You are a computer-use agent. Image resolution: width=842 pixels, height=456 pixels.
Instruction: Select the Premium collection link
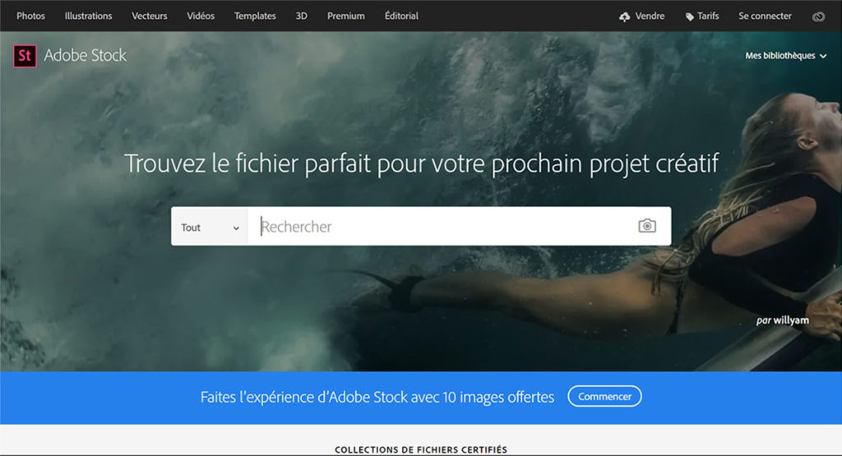pos(346,16)
